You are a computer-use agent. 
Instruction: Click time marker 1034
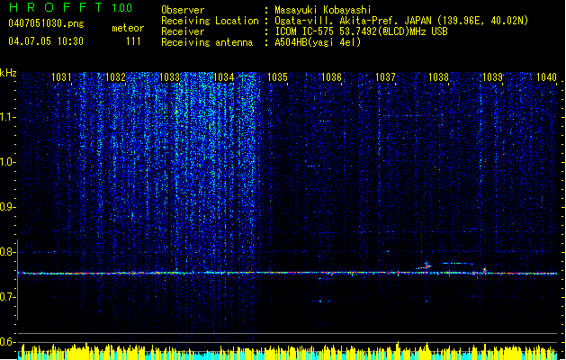(x=224, y=77)
